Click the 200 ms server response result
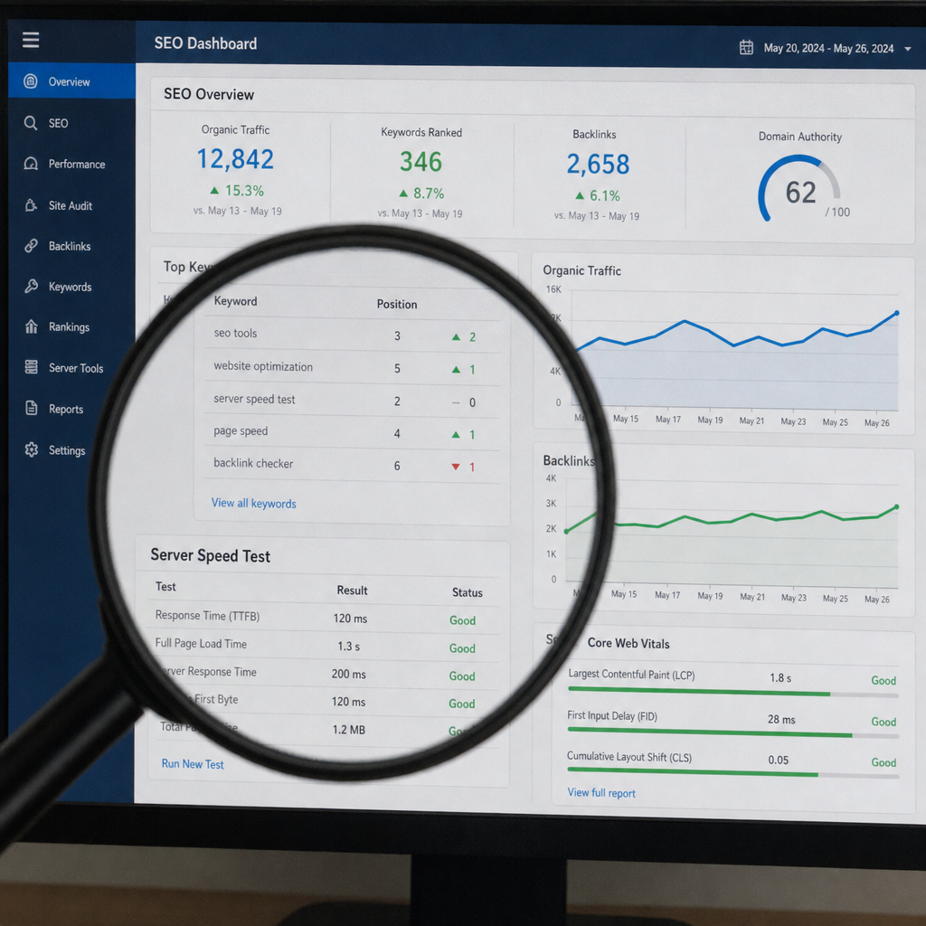This screenshot has width=926, height=926. (348, 674)
